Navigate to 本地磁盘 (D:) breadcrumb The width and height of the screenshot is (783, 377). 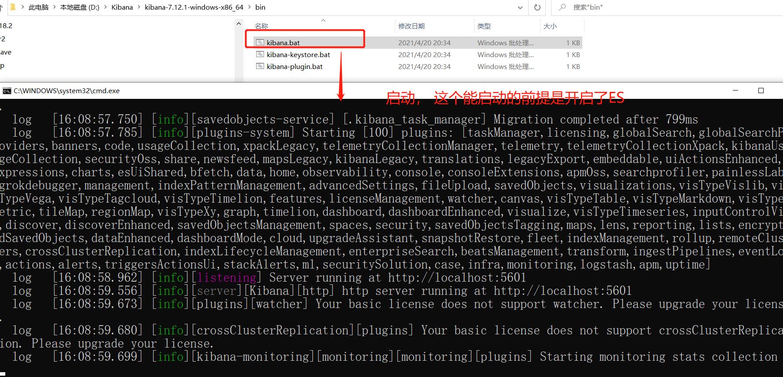click(80, 7)
